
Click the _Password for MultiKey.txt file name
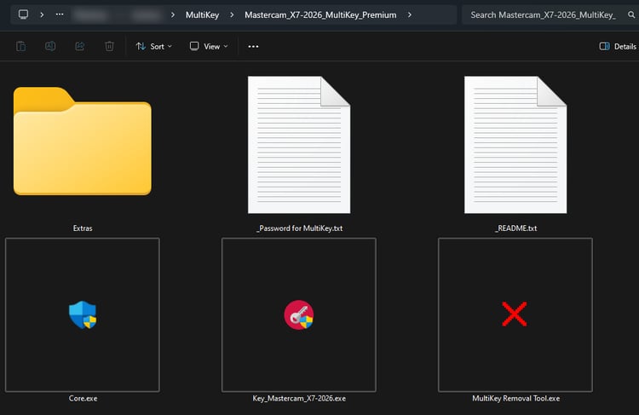(300, 228)
